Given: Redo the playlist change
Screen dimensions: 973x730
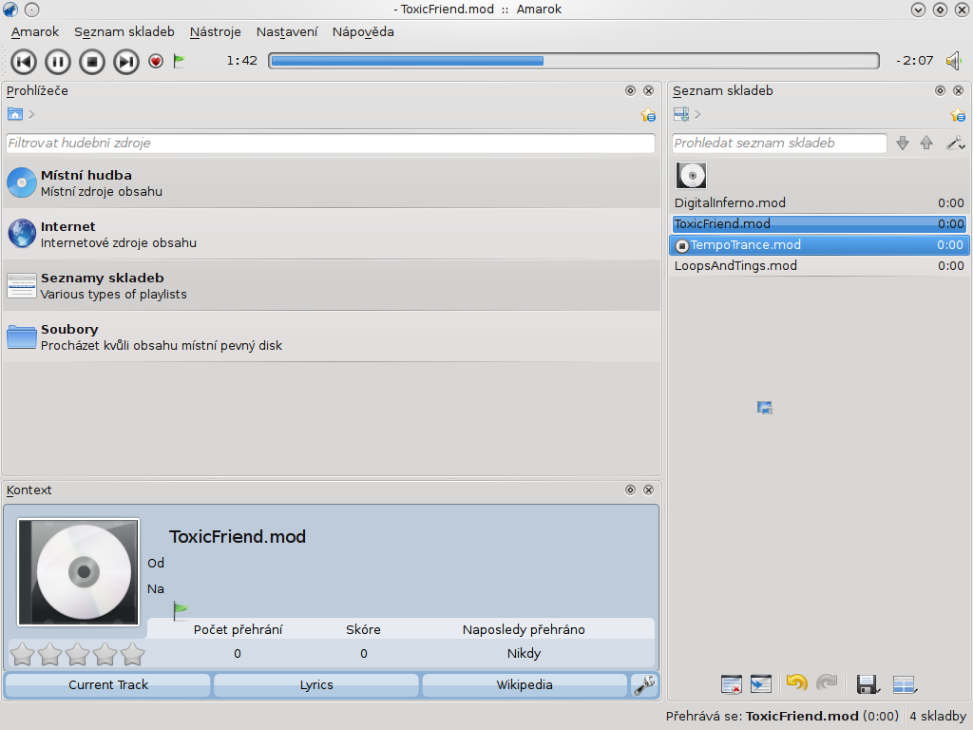Looking at the screenshot, I should [x=827, y=682].
